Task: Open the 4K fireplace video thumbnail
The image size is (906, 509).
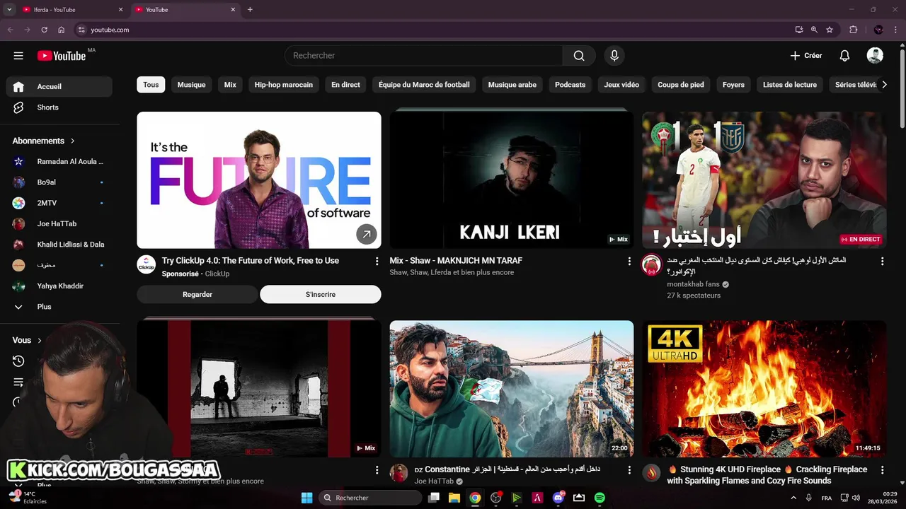Action: point(764,389)
